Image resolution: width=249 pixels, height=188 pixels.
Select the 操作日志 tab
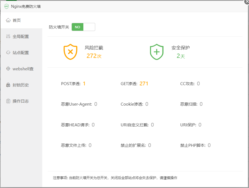point(21,101)
